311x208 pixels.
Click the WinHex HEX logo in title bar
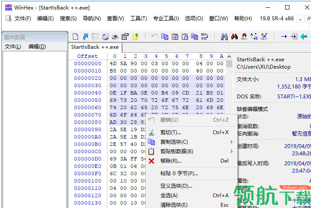click(x=9, y=7)
